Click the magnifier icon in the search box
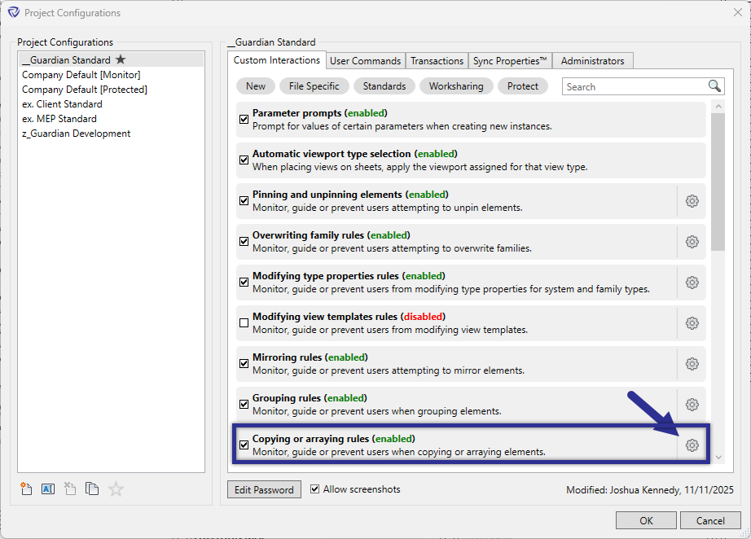Screen dimensions: 751x539 [714, 85]
